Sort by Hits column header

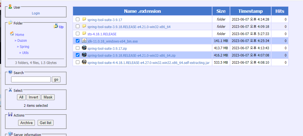click(x=280, y=11)
